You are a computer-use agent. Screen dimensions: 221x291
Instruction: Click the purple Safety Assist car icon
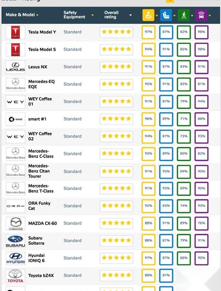(201, 15)
